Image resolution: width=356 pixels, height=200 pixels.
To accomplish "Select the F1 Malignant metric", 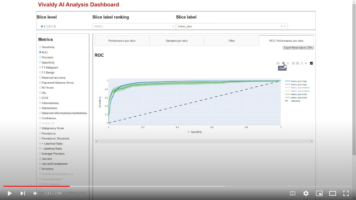I will coord(40,67).
